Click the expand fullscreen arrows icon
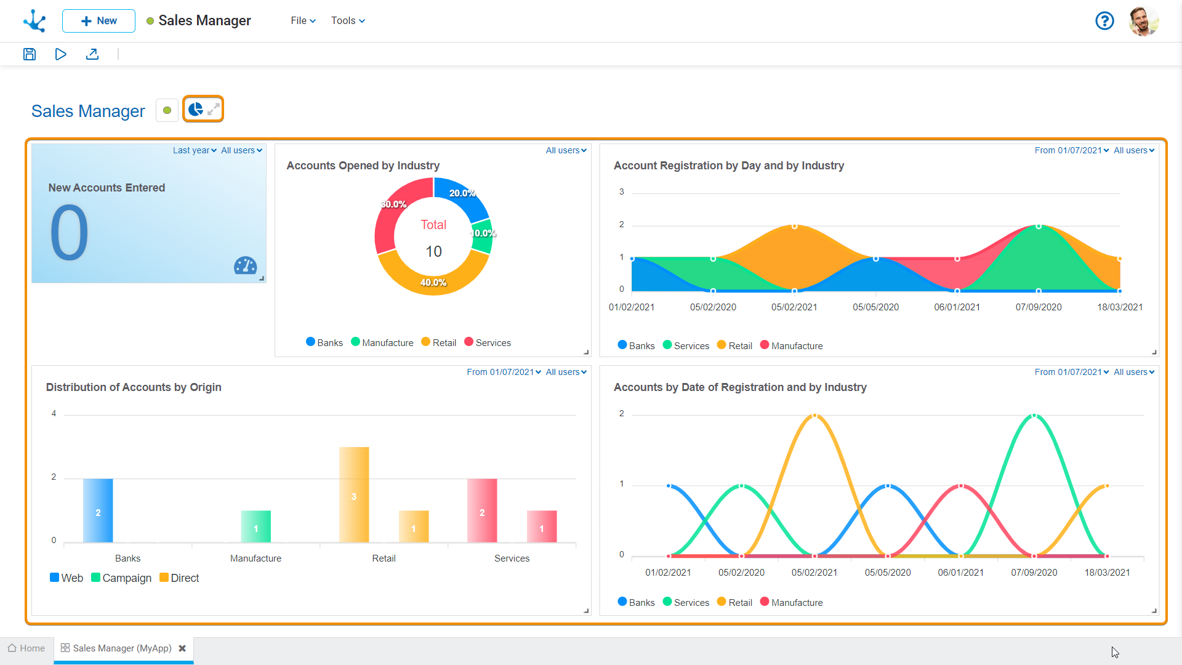This screenshot has width=1182, height=665. [x=213, y=110]
